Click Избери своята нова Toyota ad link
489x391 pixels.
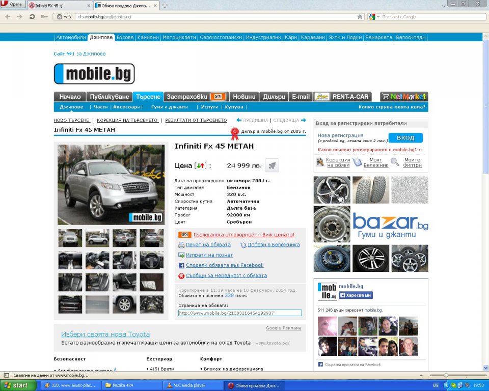coord(105,334)
